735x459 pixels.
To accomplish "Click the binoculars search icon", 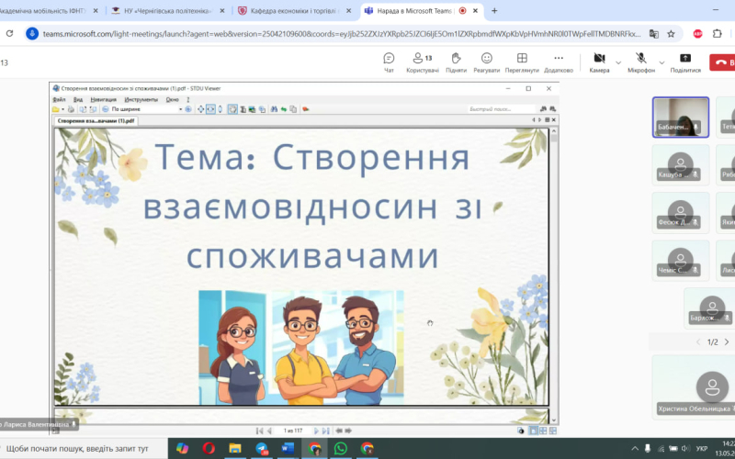I will 274,109.
